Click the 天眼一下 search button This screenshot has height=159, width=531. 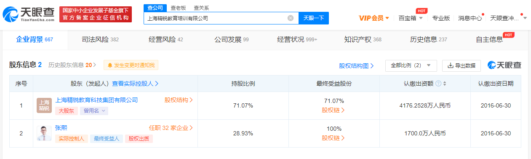coord(314,18)
